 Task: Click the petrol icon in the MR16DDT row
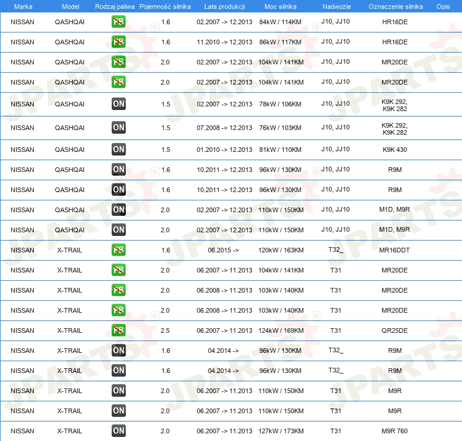(118, 249)
